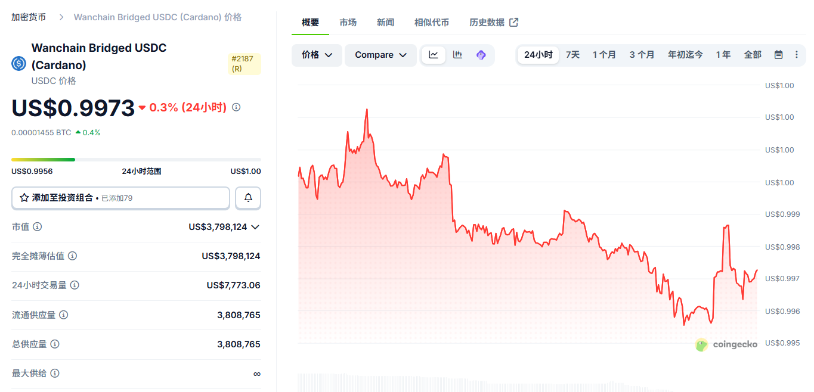Click the 最大供给 infinity symbol

click(x=256, y=374)
